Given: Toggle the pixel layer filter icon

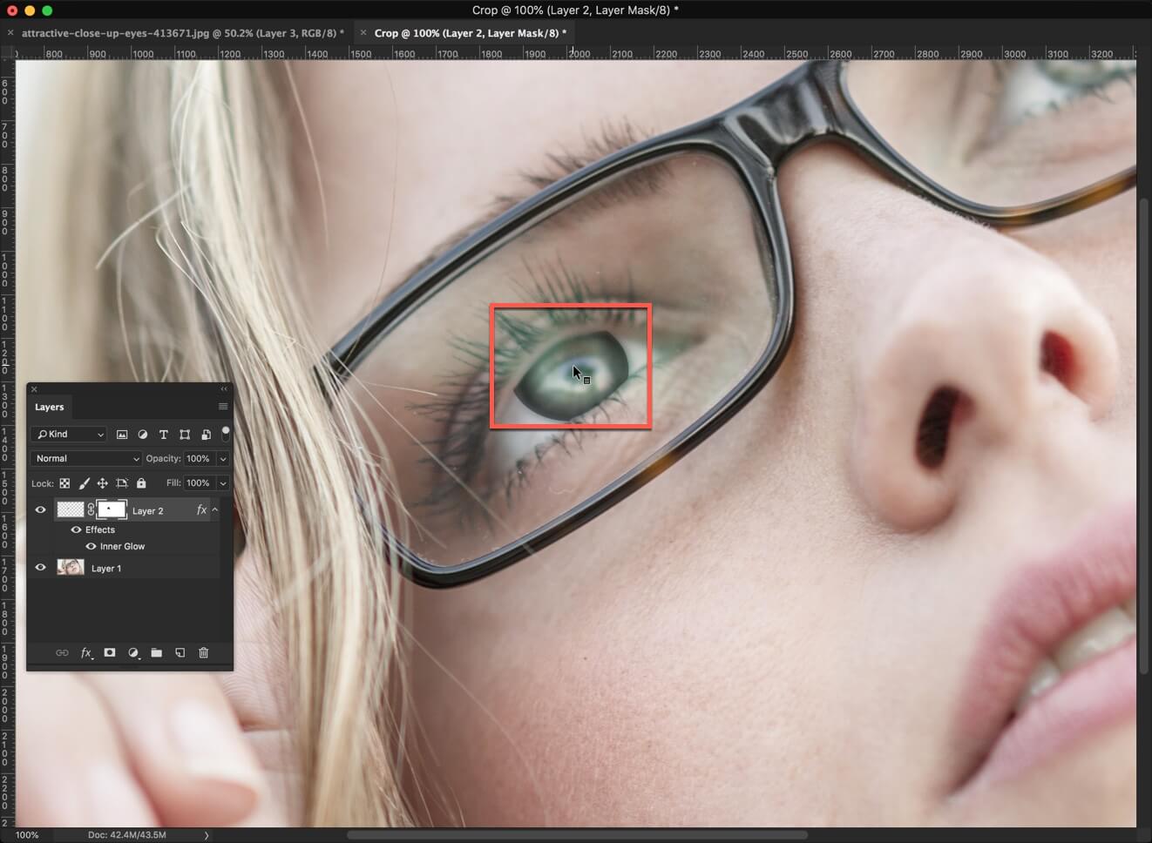Looking at the screenshot, I should point(122,435).
